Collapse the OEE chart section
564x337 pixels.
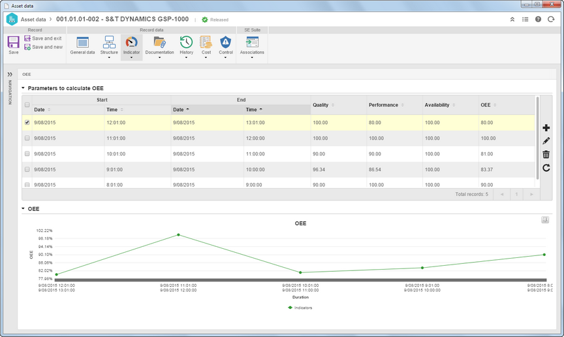[23, 208]
